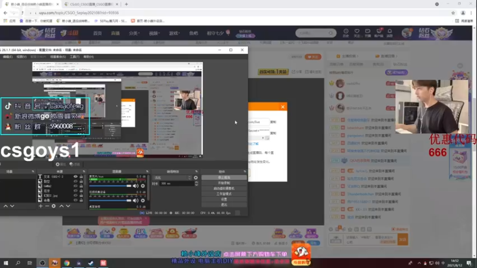
Task: Open 设置 settings button in OBS controls
Action: pos(224,200)
